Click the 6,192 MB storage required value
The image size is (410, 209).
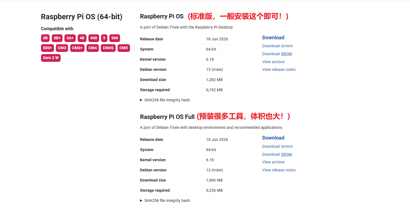(214, 90)
